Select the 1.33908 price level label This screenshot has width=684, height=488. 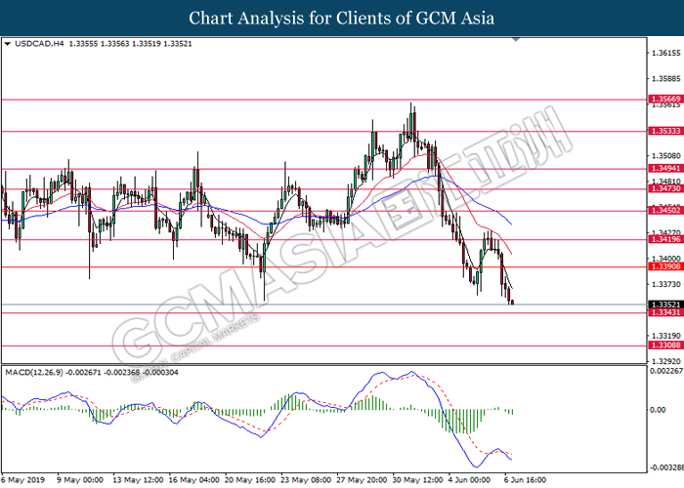pos(666,266)
